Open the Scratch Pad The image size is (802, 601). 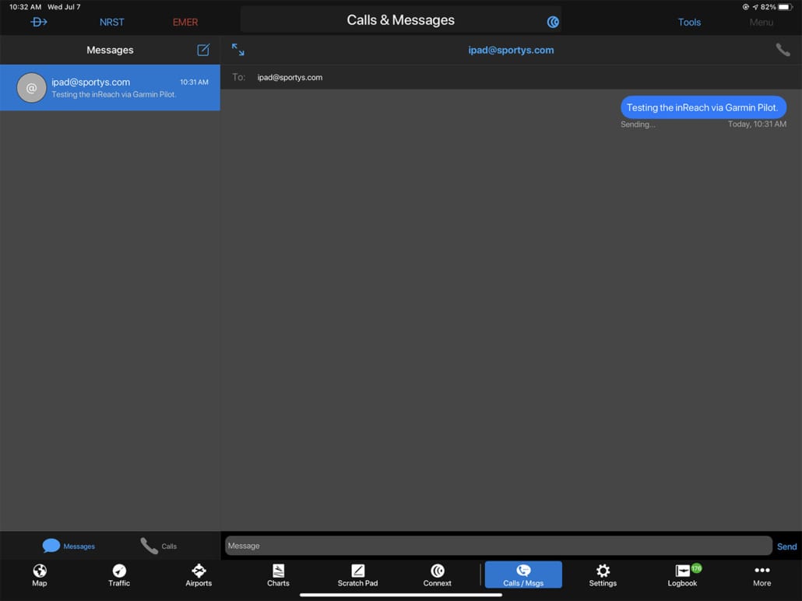[357, 575]
